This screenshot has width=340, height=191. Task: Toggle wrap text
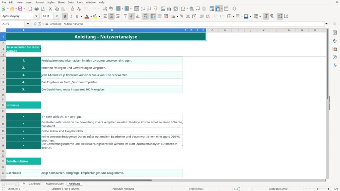(145, 16)
